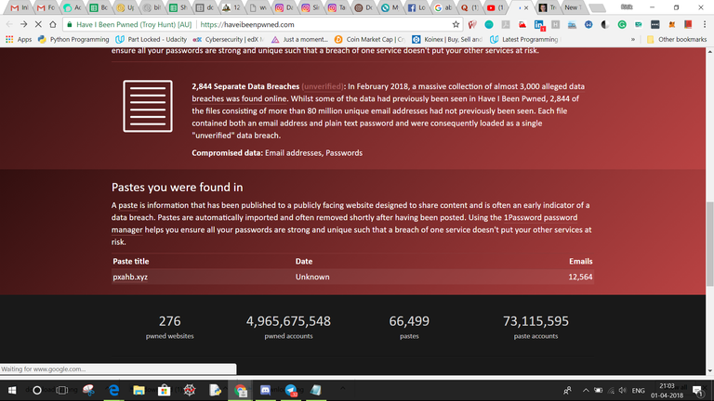The height and width of the screenshot is (401, 714).
Task: Open the Coin Market Cap bookmark
Action: [x=370, y=40]
